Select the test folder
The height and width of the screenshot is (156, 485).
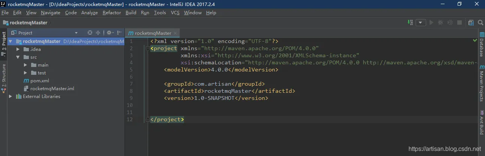(42, 73)
